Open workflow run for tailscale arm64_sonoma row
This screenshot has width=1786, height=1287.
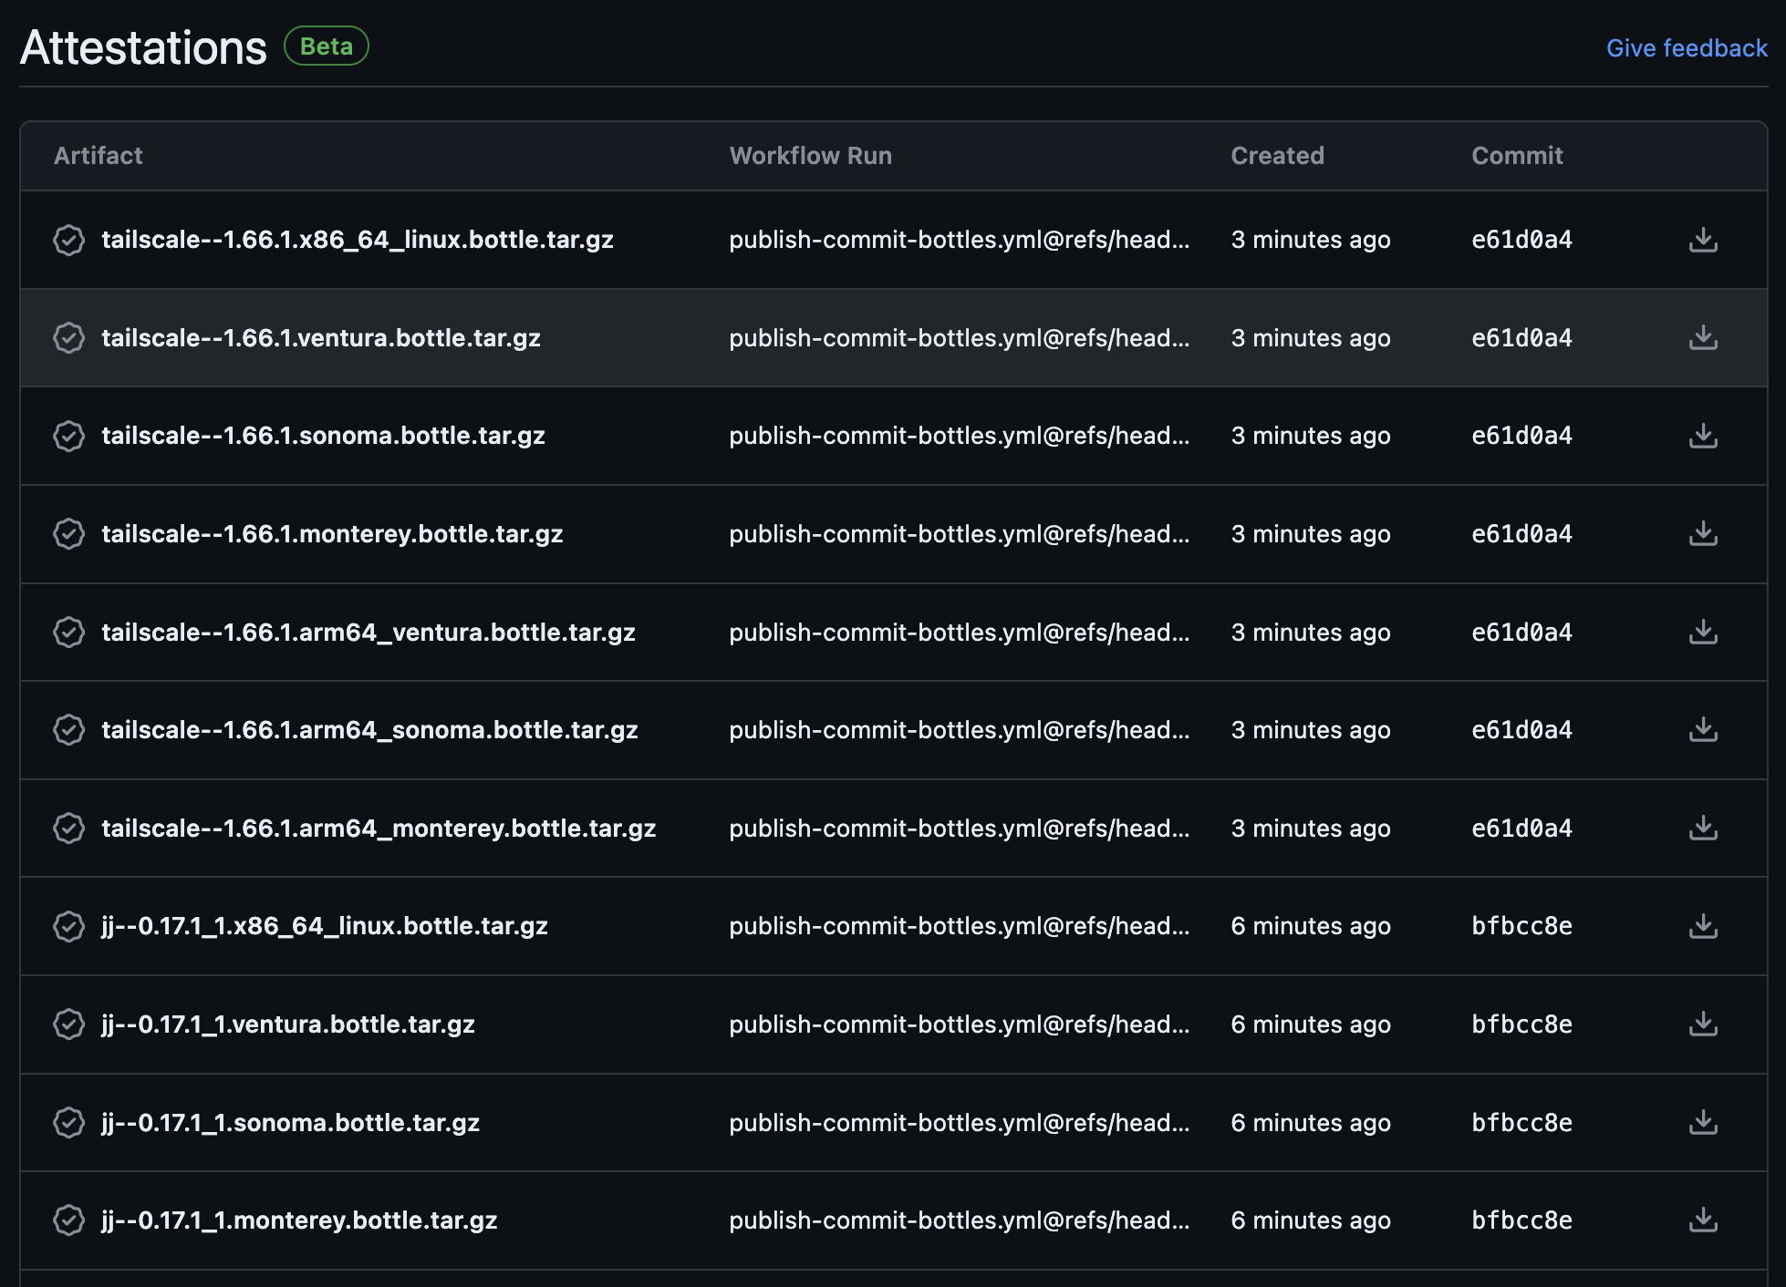point(960,730)
